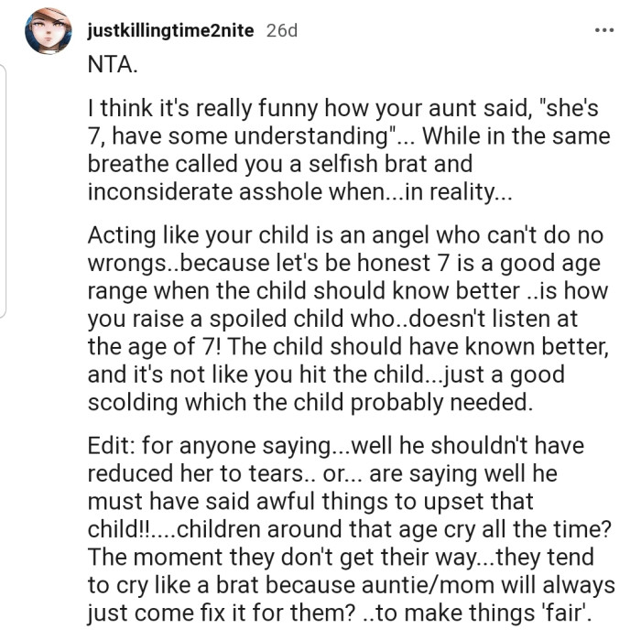Click the commenter's anime avatar picture

point(48,31)
